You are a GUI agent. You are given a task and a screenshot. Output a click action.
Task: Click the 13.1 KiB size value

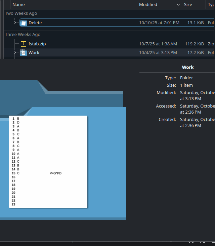click(x=196, y=23)
